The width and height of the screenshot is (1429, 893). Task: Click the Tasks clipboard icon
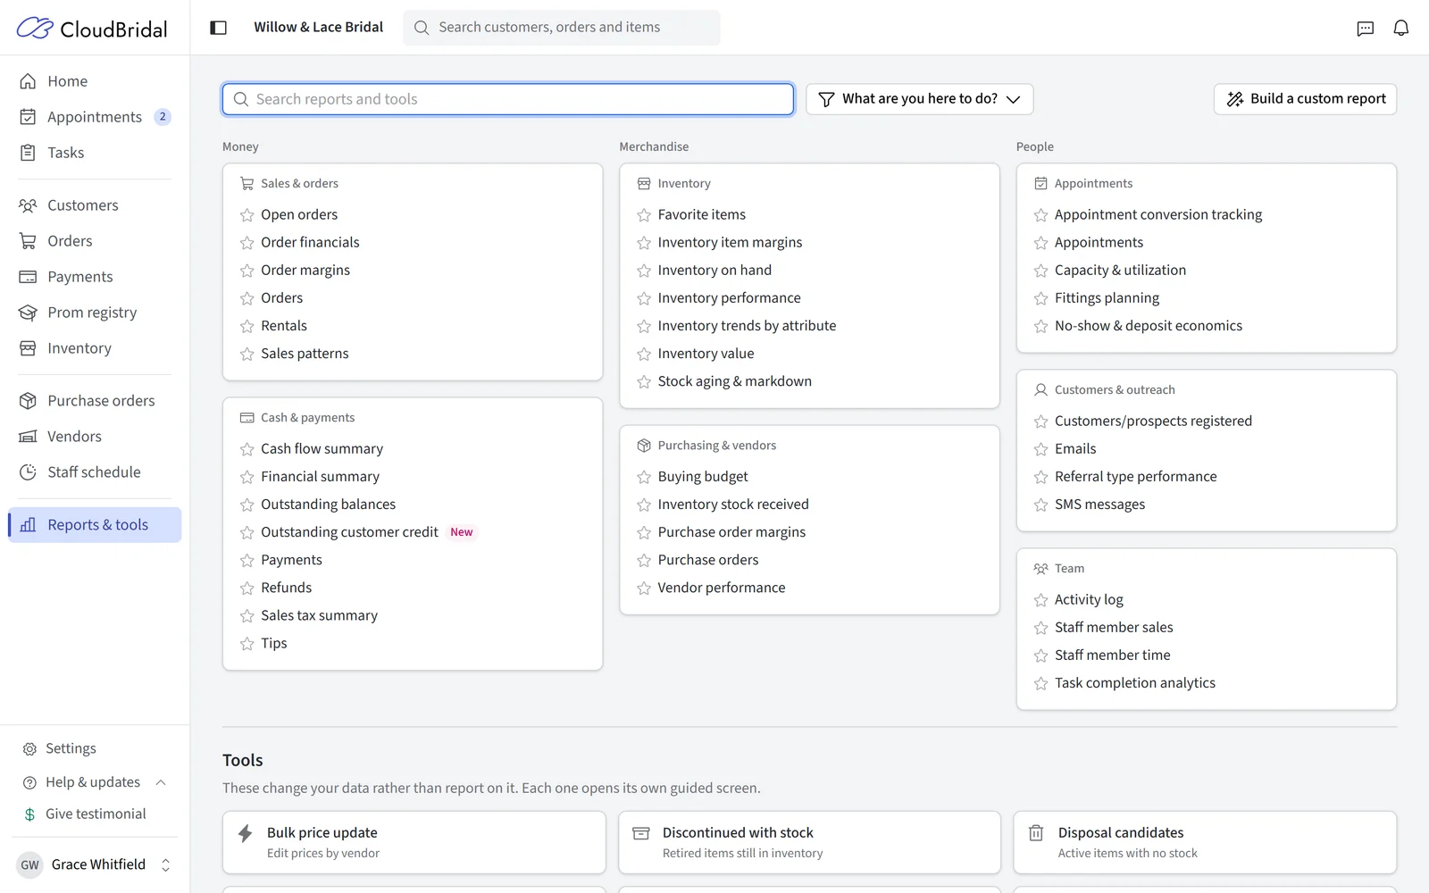click(x=29, y=153)
